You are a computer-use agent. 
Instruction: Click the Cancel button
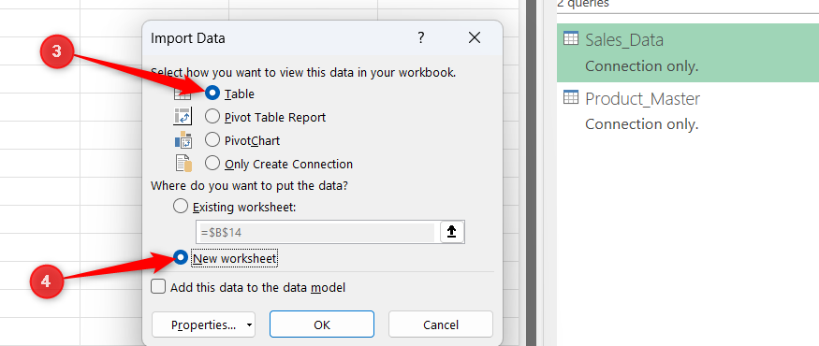coord(441,324)
